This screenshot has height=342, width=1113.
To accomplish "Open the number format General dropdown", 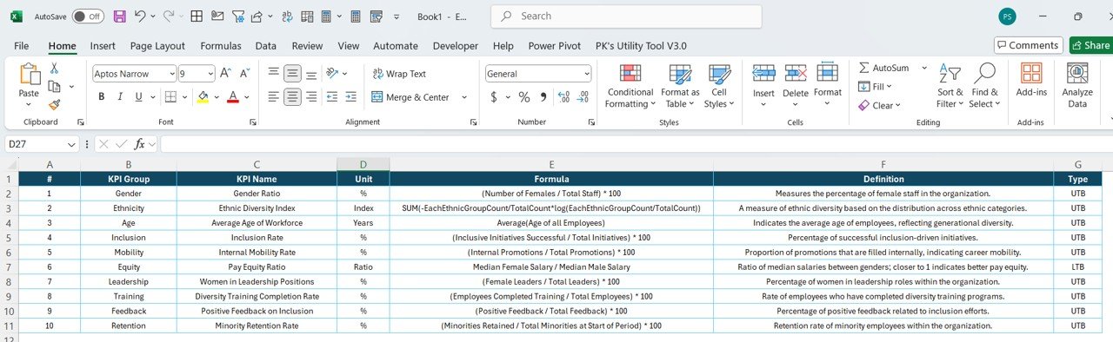I will [x=587, y=74].
